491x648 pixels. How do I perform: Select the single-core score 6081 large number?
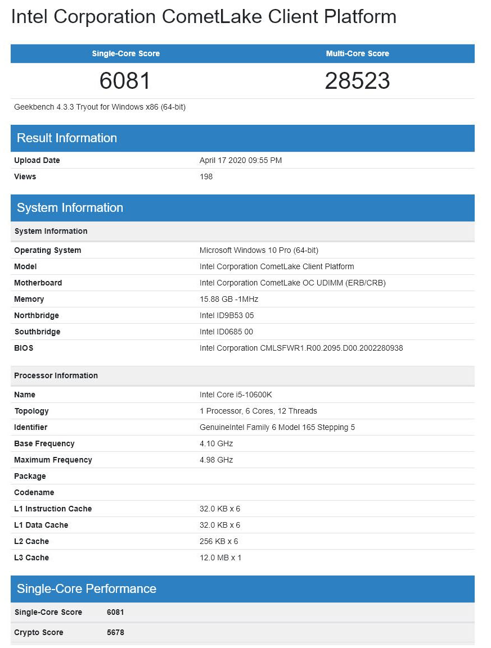(125, 80)
